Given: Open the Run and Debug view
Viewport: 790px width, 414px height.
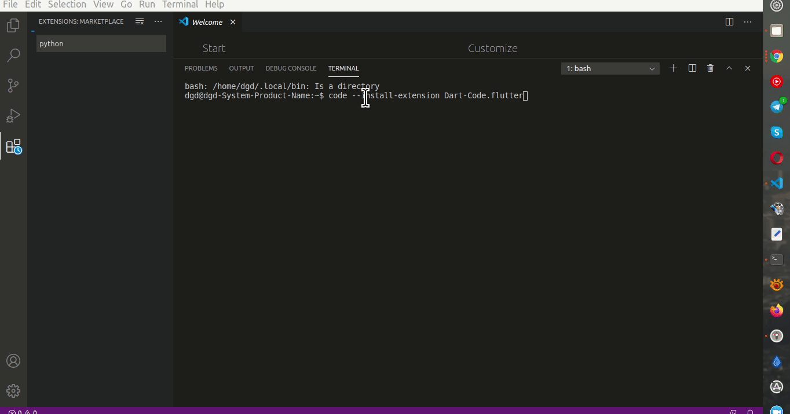Looking at the screenshot, I should point(13,116).
